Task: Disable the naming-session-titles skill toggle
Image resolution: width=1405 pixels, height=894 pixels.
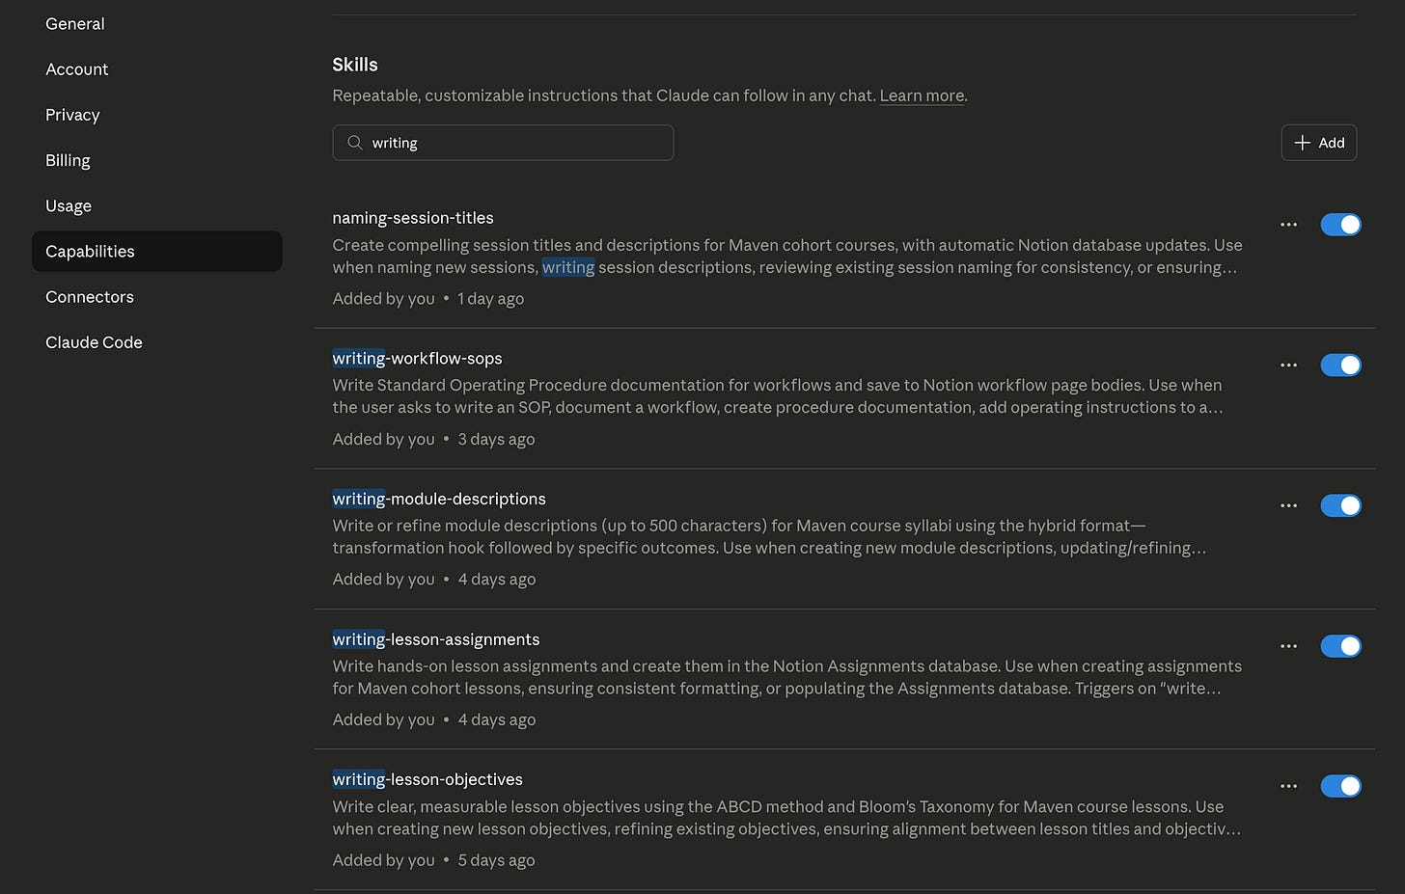Action: click(x=1340, y=225)
